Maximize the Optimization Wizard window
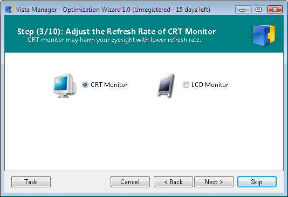The image size is (288, 197). [x=259, y=10]
